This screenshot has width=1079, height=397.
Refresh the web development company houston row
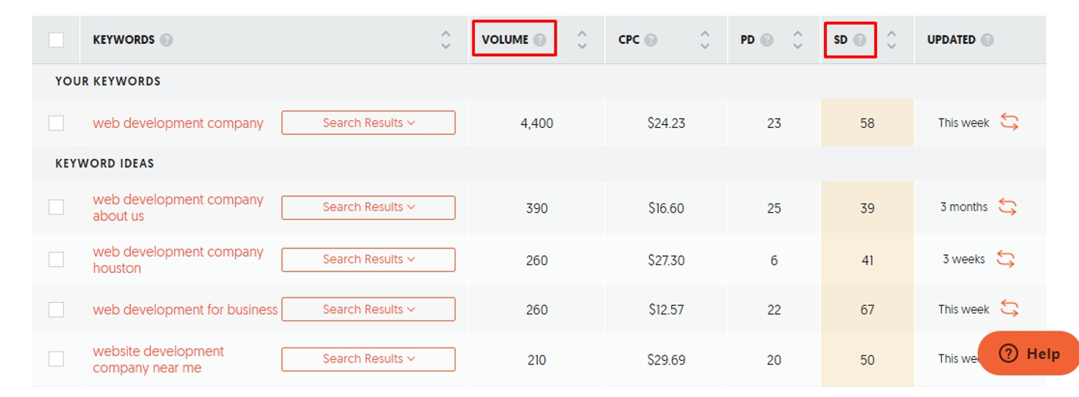tap(1005, 259)
